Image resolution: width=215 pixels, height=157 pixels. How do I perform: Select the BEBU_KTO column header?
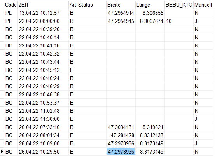[179, 5]
